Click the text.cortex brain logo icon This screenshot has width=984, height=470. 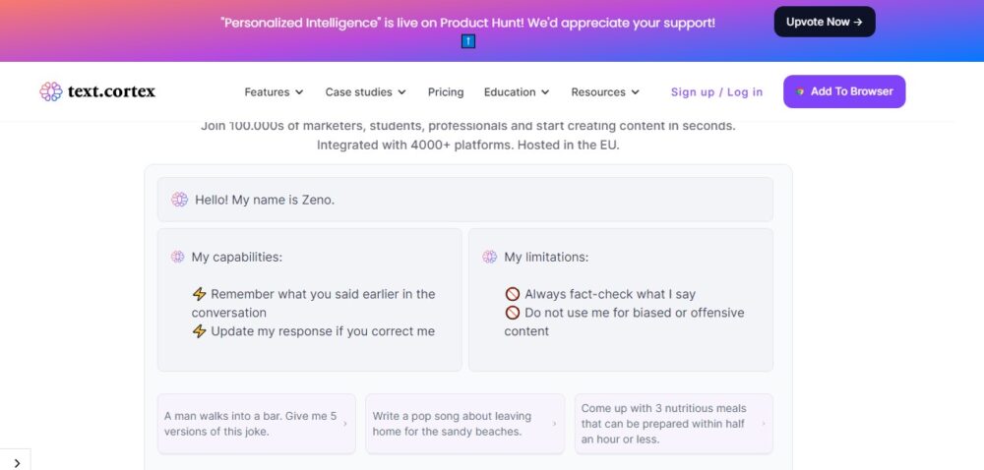pos(51,91)
